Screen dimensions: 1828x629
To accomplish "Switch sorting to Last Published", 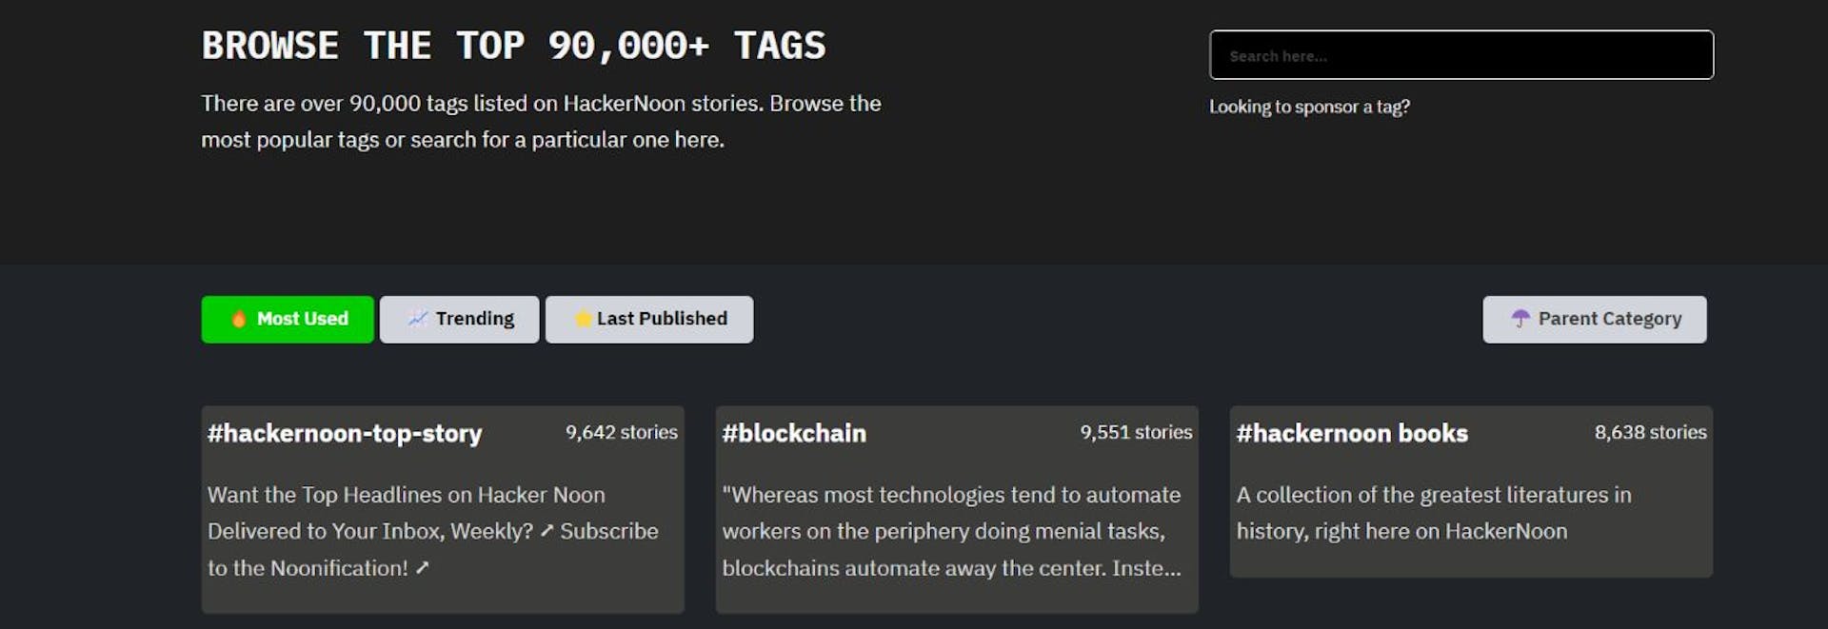I will click(x=649, y=319).
